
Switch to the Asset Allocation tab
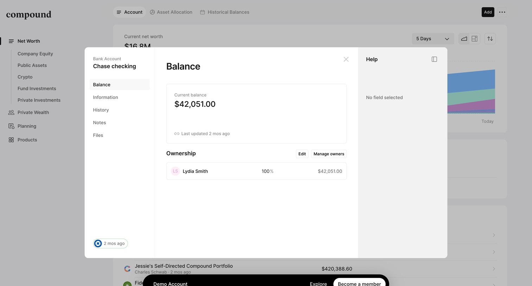(171, 12)
